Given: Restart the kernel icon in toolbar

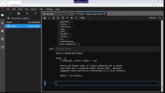Looking at the screenshot, I should (x=76, y=18).
